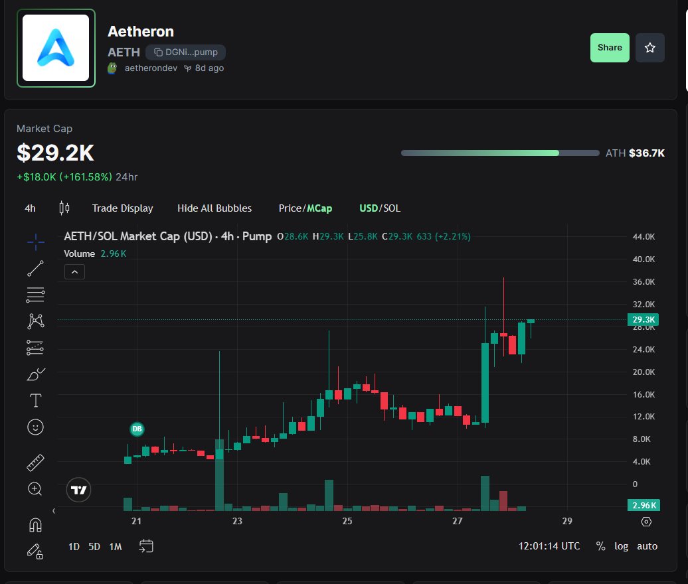The width and height of the screenshot is (688, 584).
Task: Toggle percent scale mode
Action: [601, 546]
